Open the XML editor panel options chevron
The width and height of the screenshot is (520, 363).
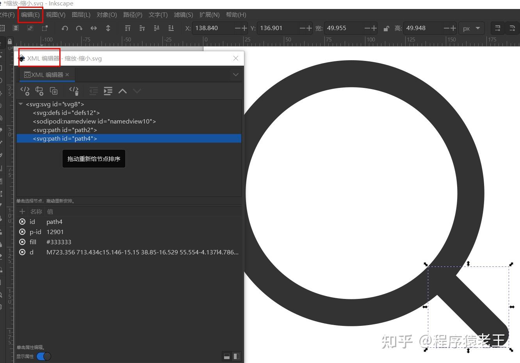point(235,74)
